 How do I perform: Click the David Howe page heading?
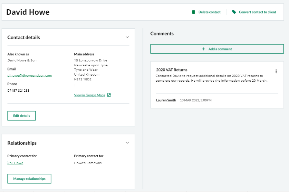tap(28, 12)
